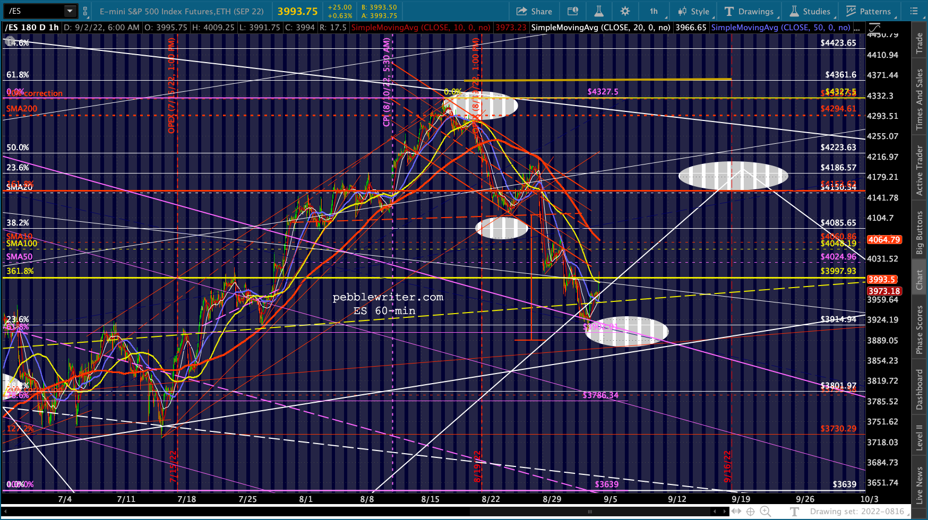Image resolution: width=928 pixels, height=520 pixels.
Task: Open the Times And Sales side tab
Action: pos(920,100)
